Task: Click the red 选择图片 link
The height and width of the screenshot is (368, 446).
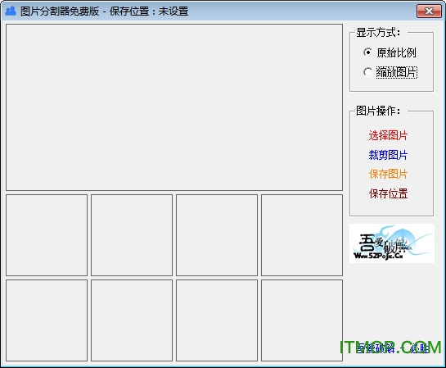Action: (x=388, y=135)
